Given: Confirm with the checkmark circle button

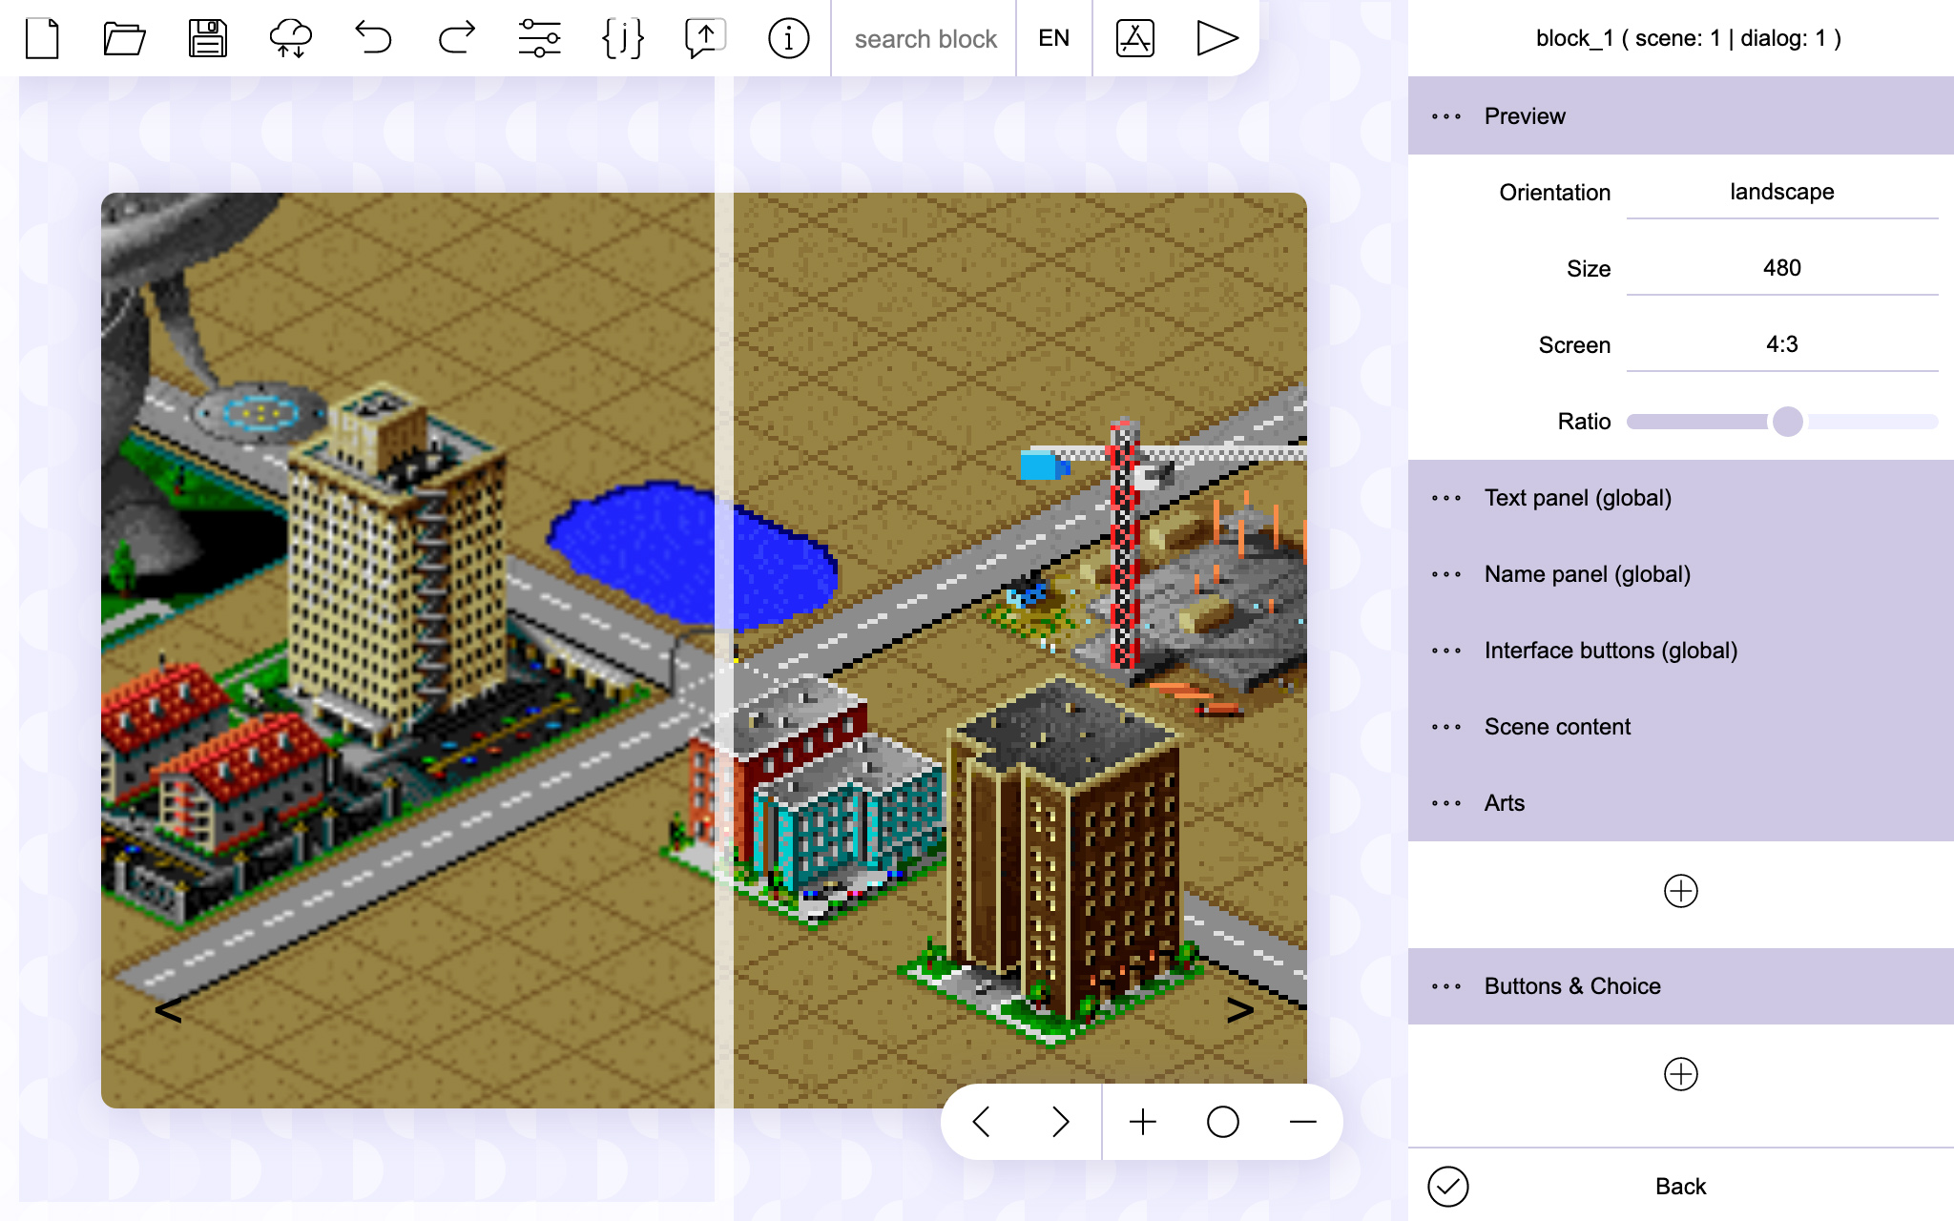Looking at the screenshot, I should click(1447, 1187).
